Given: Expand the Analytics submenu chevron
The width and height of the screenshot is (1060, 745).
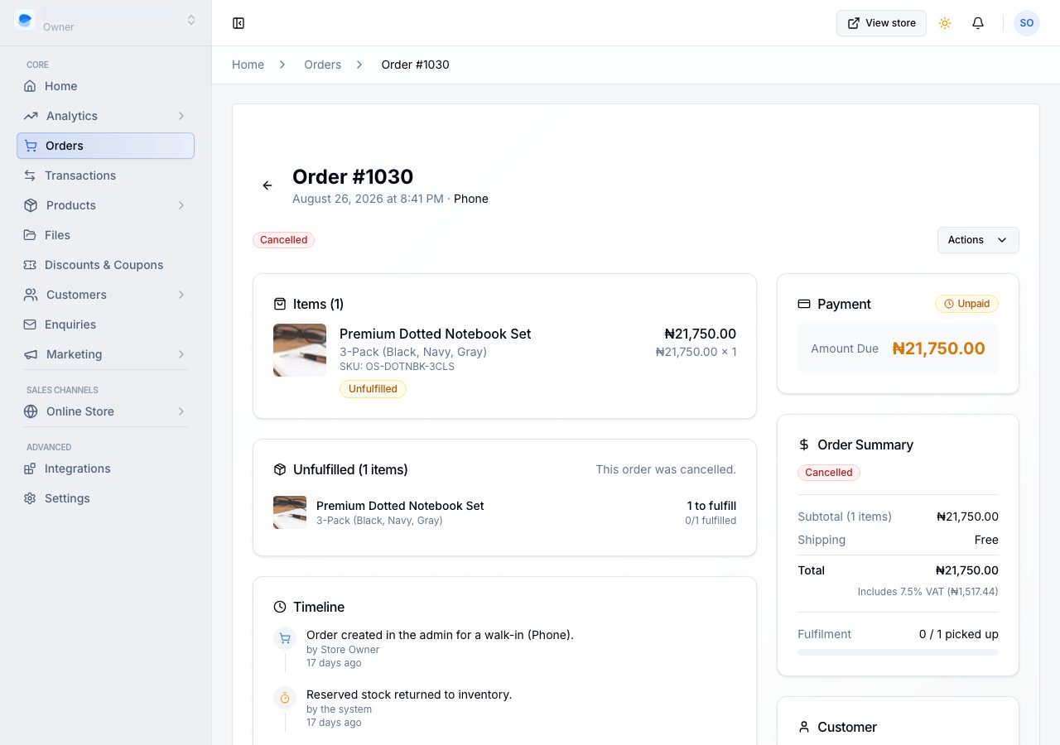Looking at the screenshot, I should coord(181,116).
